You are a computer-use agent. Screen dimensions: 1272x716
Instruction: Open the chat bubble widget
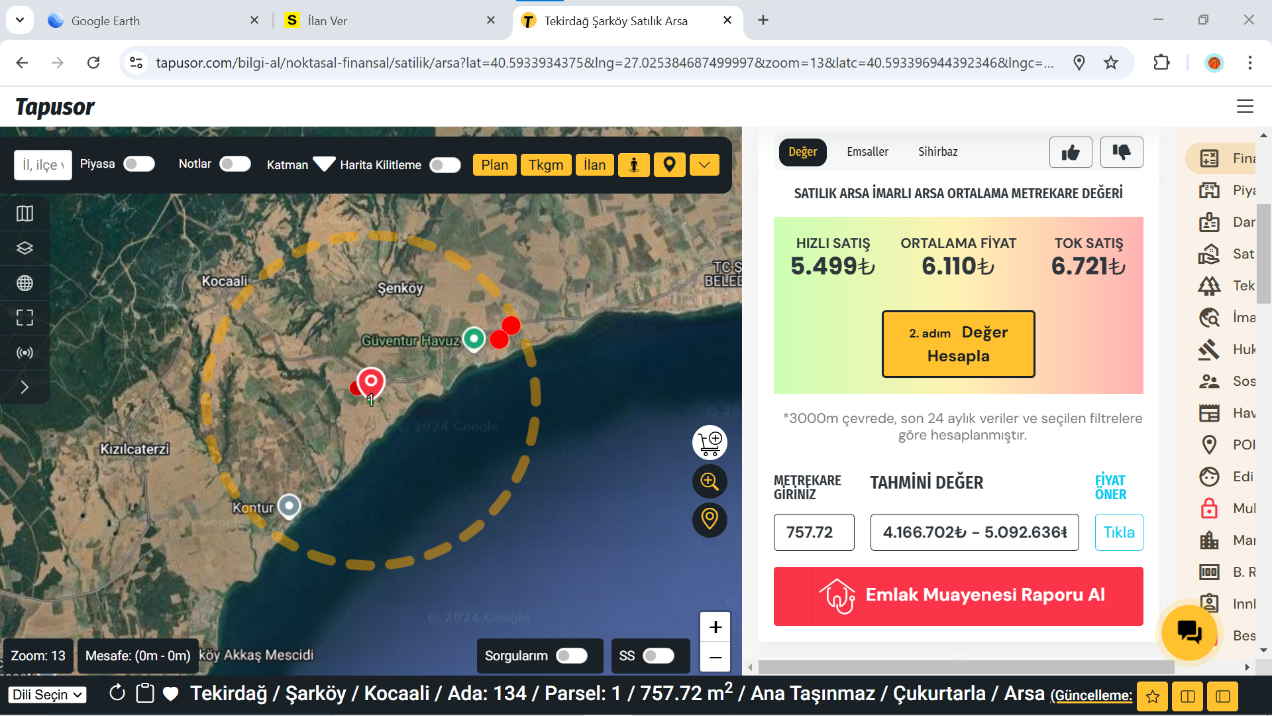(x=1189, y=632)
